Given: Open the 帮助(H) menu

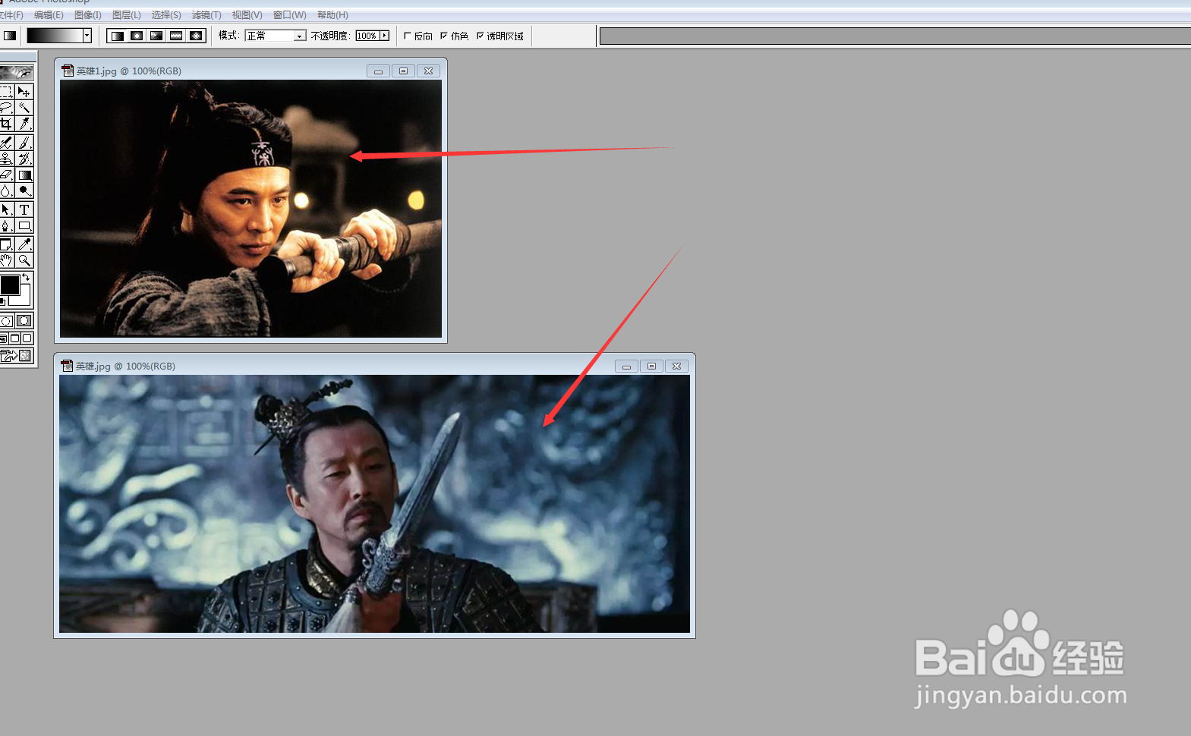Looking at the screenshot, I should click(x=332, y=15).
